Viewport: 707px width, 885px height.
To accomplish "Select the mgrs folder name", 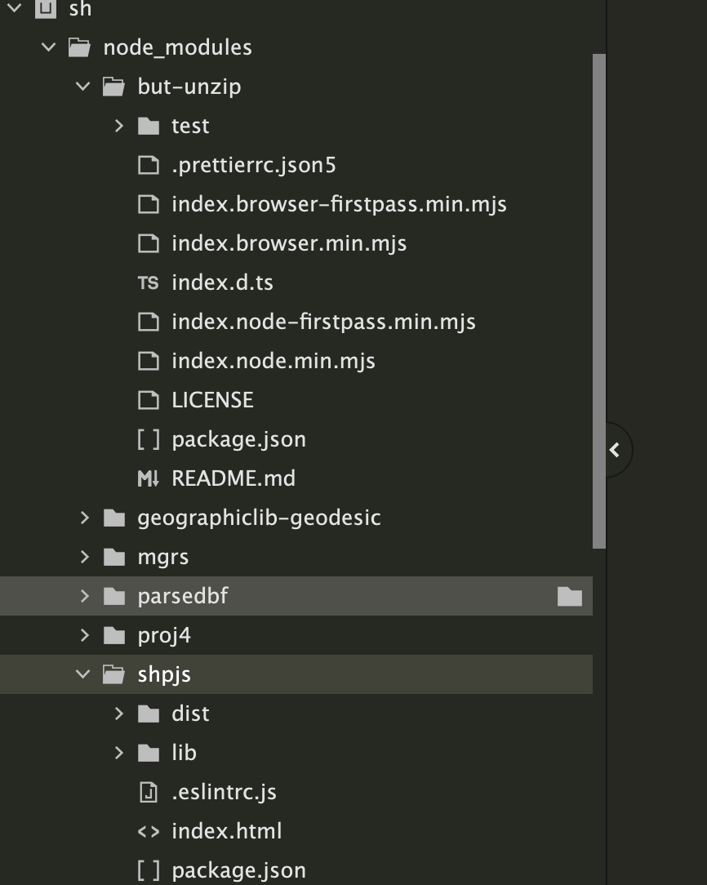I will (163, 558).
